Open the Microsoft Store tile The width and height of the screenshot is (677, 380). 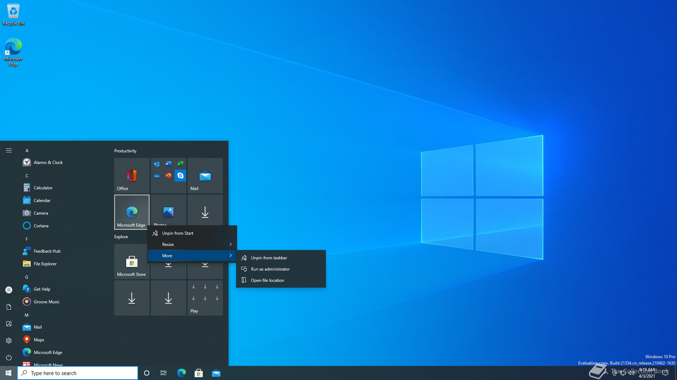[x=132, y=261]
